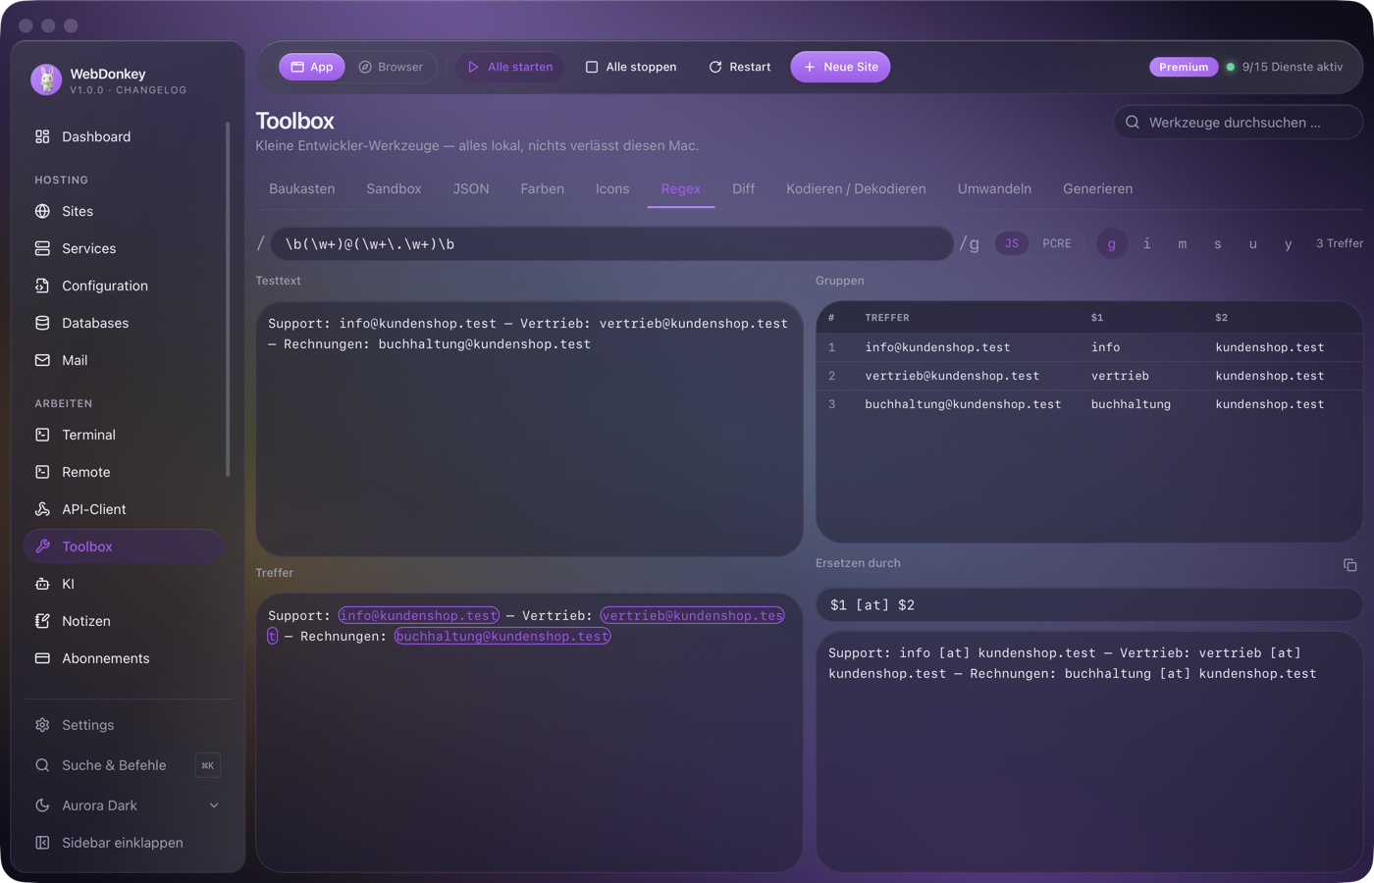Click the regex pattern input field
1374x883 pixels.
click(611, 244)
